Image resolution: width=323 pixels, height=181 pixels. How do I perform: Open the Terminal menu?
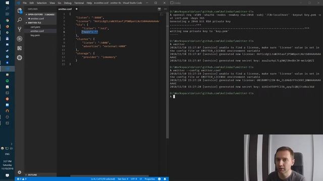79,3
